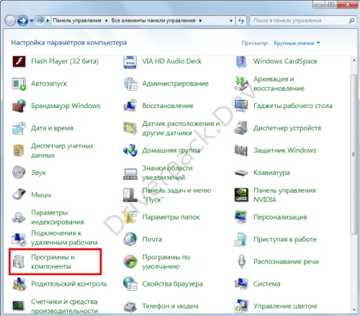Image resolution: width=360 pixels, height=316 pixels.
Task: Click the Брандмауэр Windows firewall icon
Action: tap(19, 106)
